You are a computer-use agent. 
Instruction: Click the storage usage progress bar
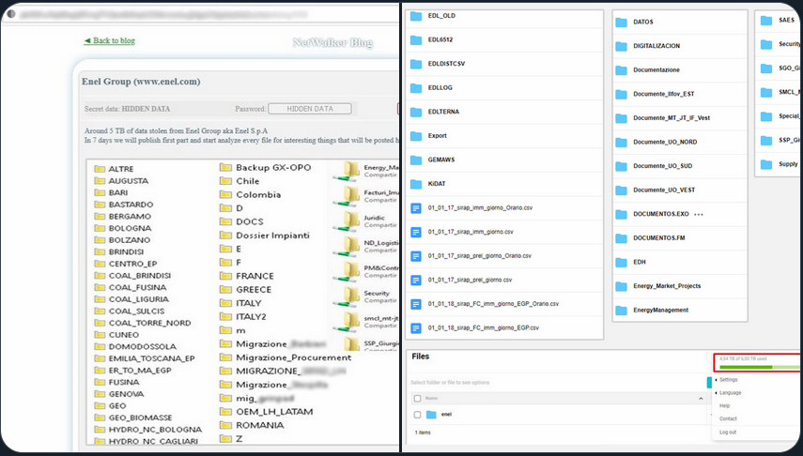(x=759, y=367)
